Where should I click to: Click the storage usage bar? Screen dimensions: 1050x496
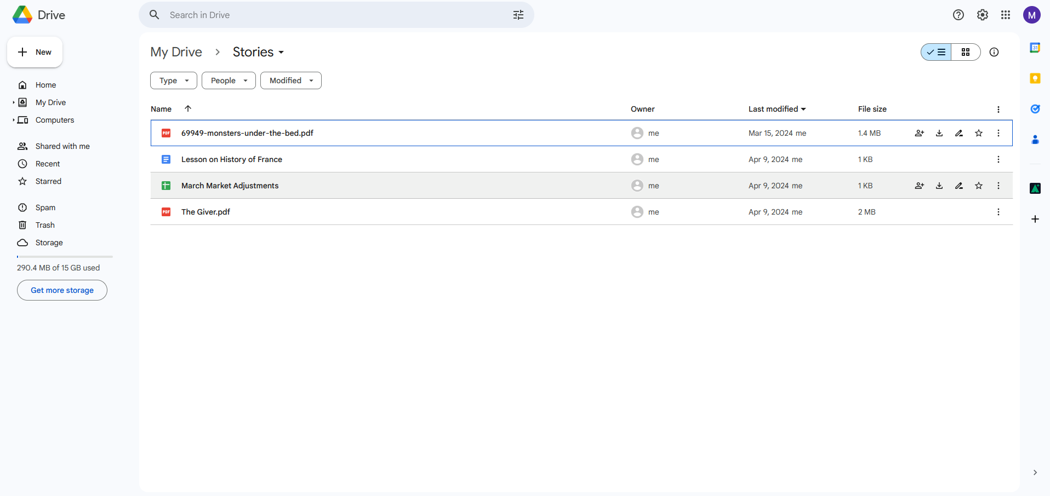coord(65,256)
